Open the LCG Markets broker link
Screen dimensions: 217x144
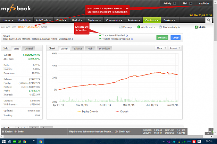(x=23, y=39)
